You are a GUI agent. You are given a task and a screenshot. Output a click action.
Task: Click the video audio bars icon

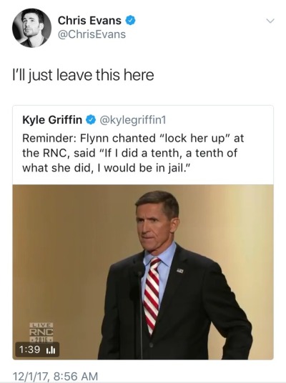pos(51,350)
